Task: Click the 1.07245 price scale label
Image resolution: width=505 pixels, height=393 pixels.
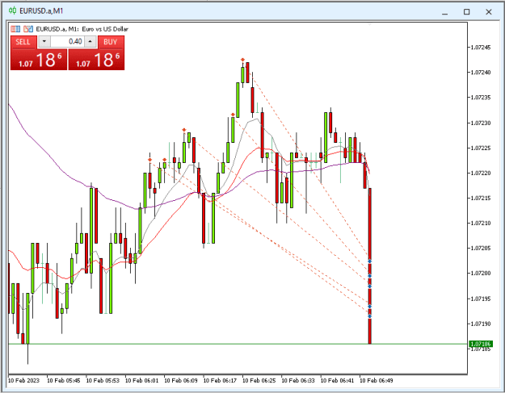Action: pyautogui.click(x=481, y=48)
